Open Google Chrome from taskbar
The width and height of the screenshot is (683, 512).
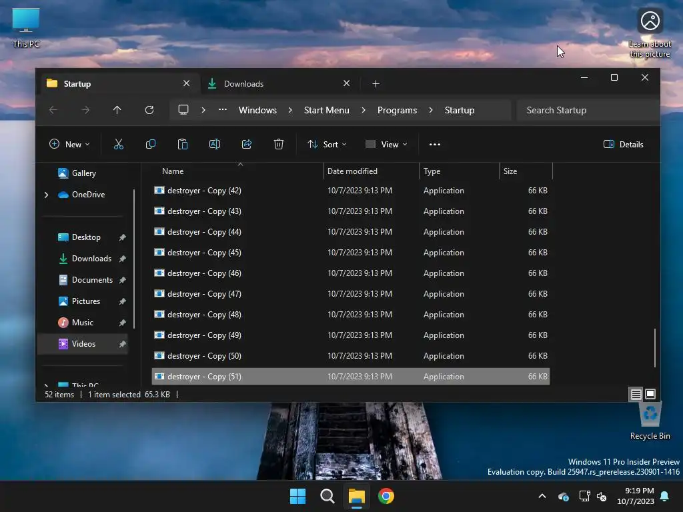click(386, 496)
